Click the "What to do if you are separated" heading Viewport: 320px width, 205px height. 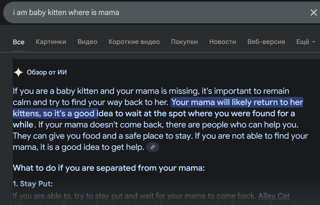[109, 168]
